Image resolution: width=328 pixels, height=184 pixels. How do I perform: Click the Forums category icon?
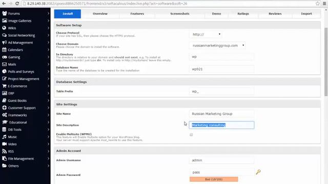(x=5, y=13)
